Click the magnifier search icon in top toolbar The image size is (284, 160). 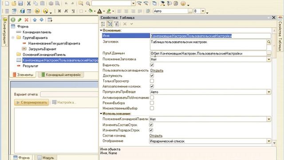[x=88, y=4]
